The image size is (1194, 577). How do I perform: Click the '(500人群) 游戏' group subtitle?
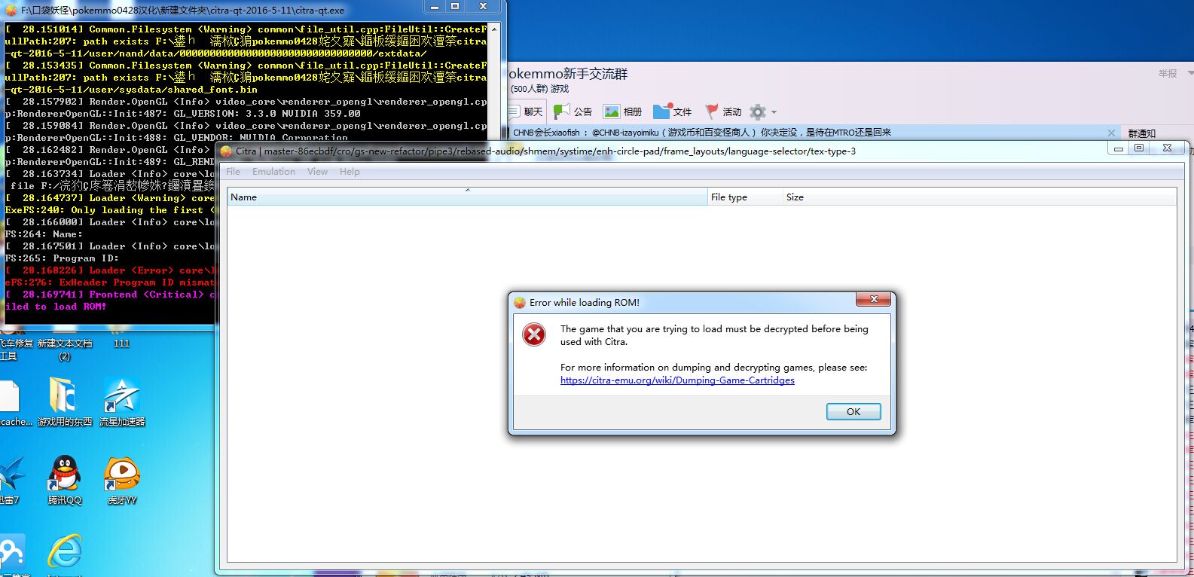(x=539, y=89)
